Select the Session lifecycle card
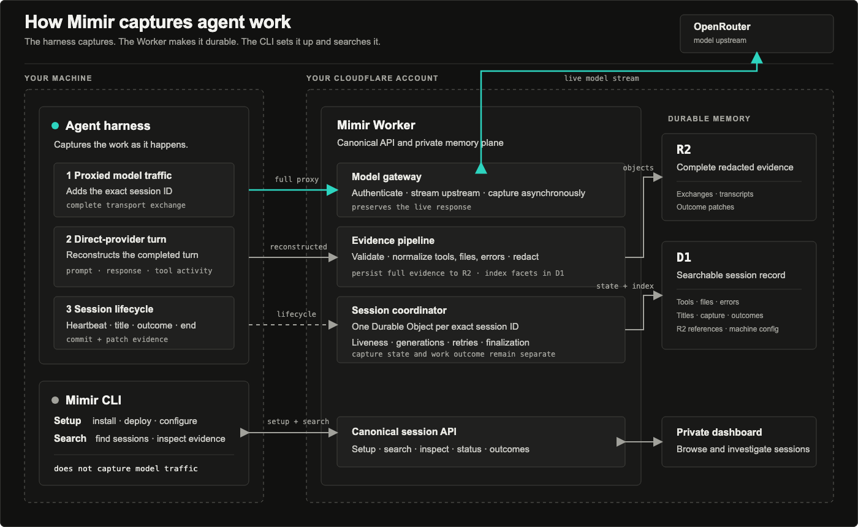 click(x=144, y=323)
